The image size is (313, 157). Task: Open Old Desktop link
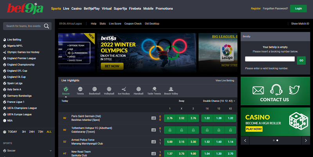click(x=152, y=24)
